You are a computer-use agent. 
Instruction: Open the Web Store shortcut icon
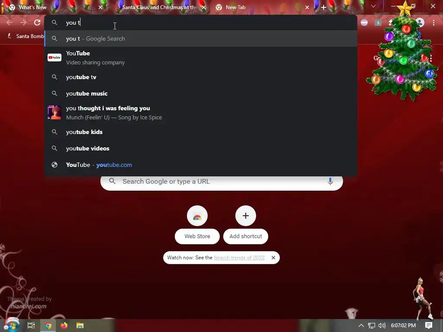tap(197, 216)
